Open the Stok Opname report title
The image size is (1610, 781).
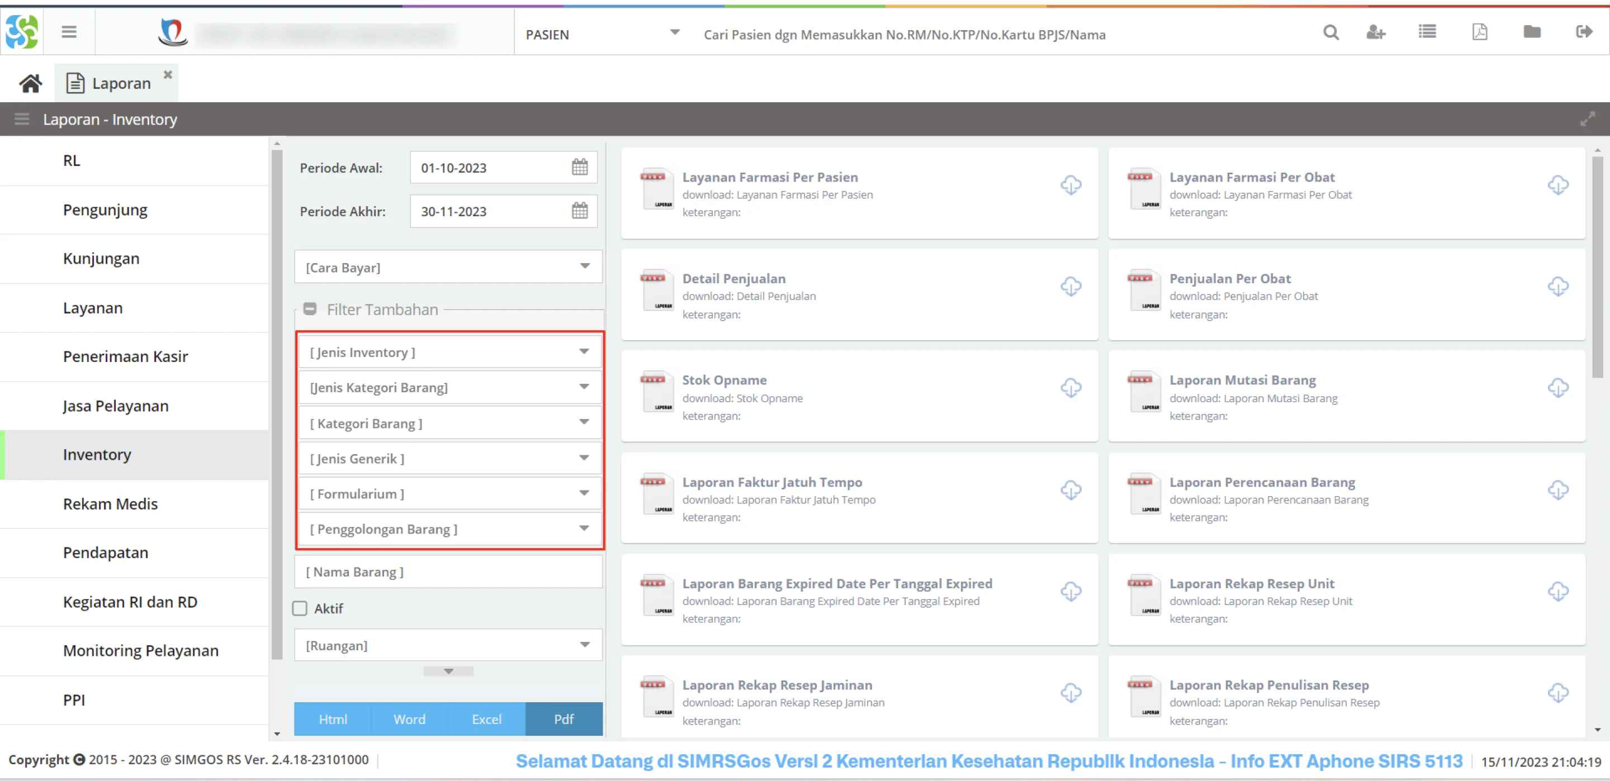[x=724, y=380]
